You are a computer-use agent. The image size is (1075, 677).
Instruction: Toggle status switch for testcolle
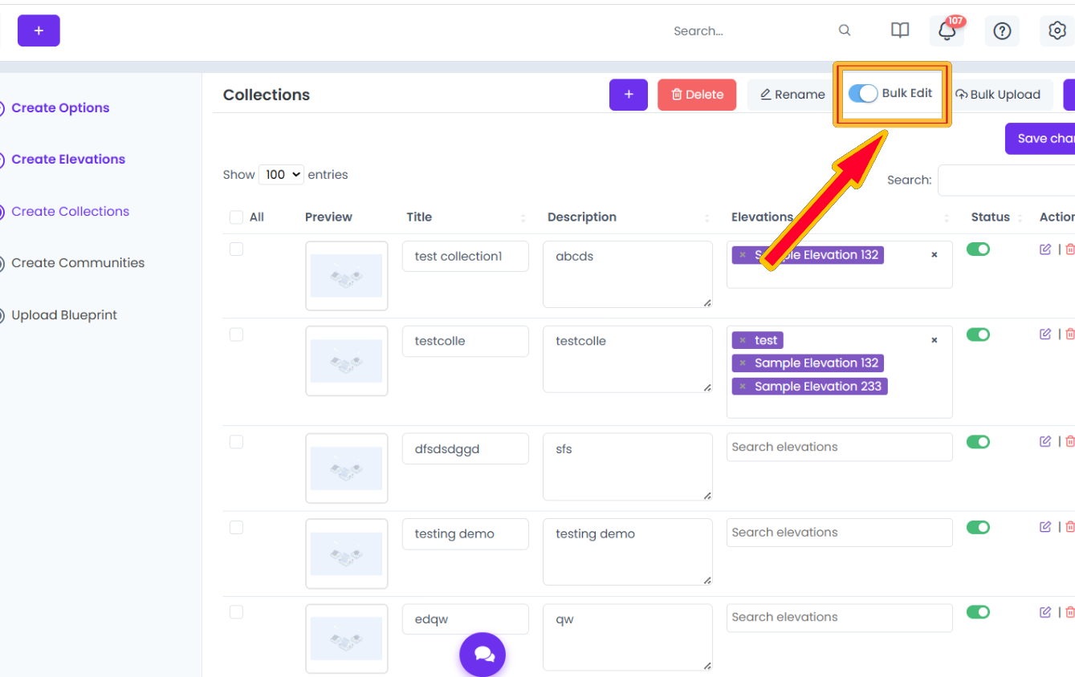click(978, 334)
